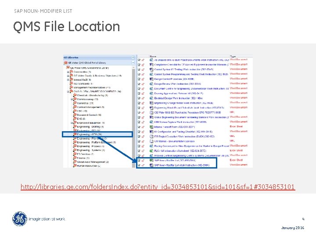Open Electrical Design Work Instruction link
This screenshot has height=237, width=316.
point(178,98)
